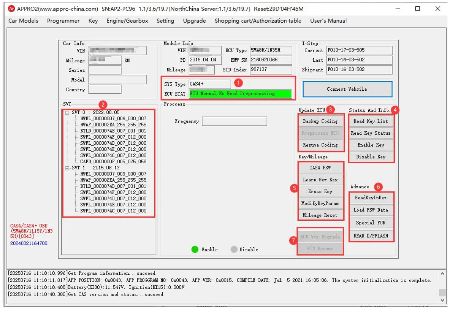Select SWFL_0000074F_007_012_000 entry under SVT 0
449x310 pixels.
pos(114,137)
